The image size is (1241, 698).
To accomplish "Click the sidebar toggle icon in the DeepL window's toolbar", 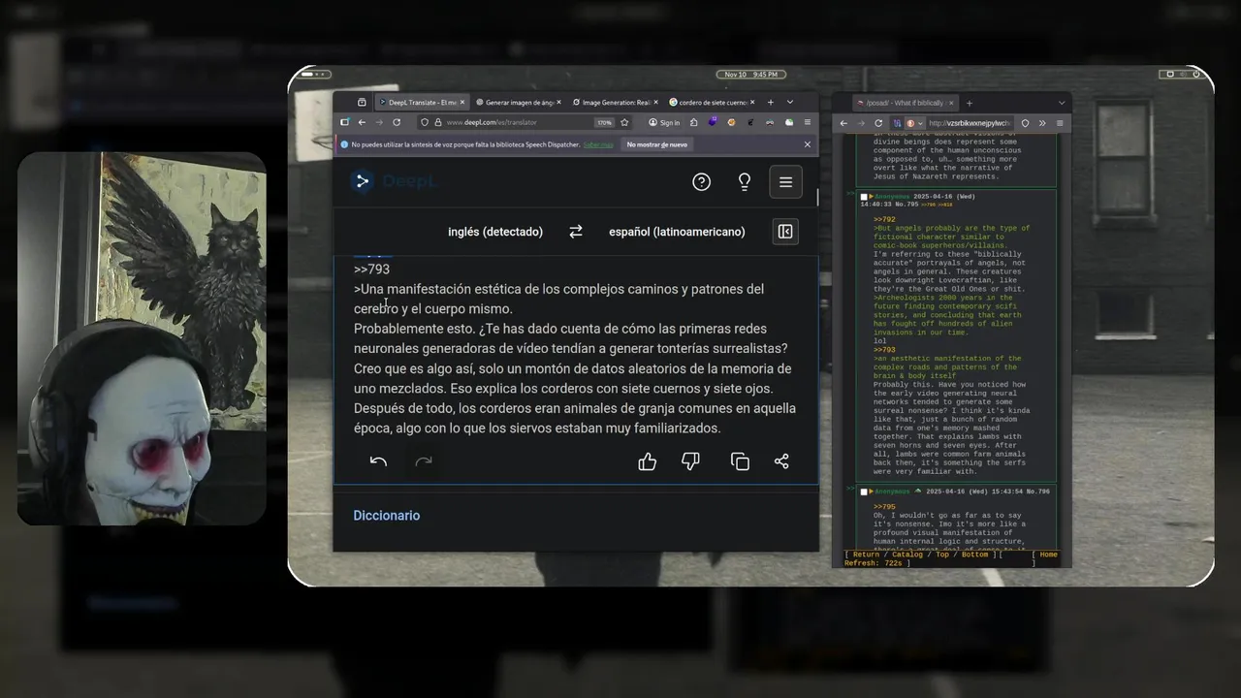I will 344,122.
